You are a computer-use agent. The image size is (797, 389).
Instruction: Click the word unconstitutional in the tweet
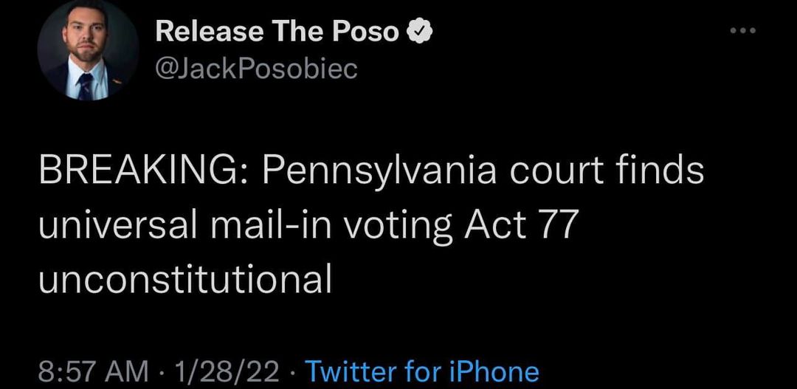point(185,279)
